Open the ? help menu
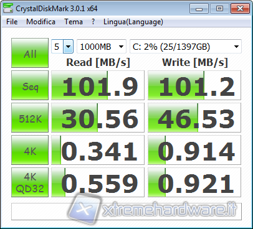Viewport: 253px width, 229px height. pyautogui.click(x=93, y=22)
